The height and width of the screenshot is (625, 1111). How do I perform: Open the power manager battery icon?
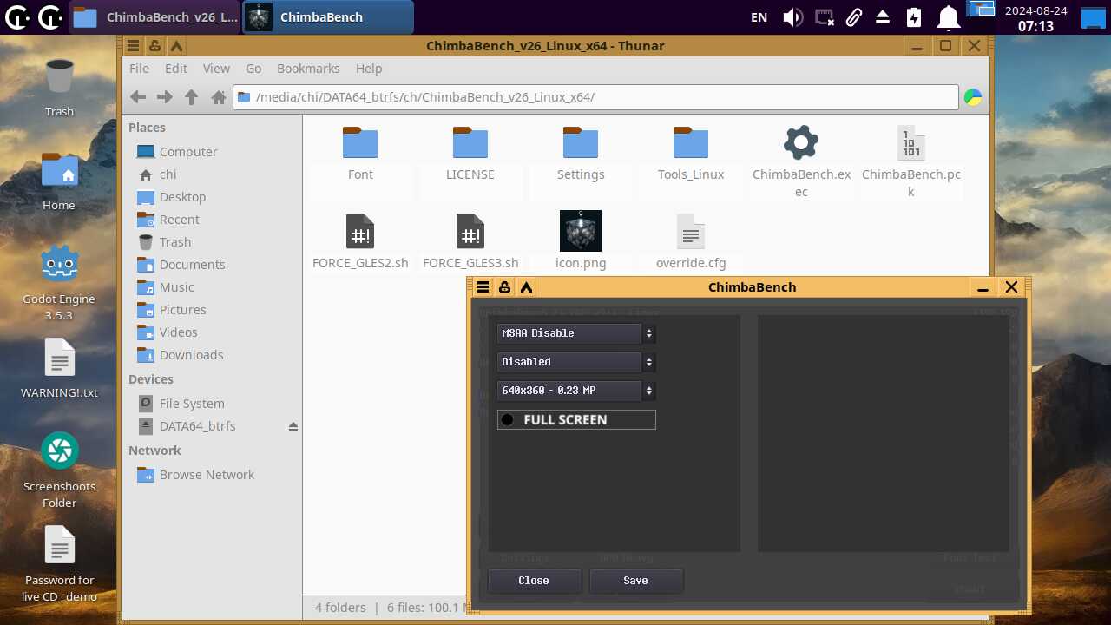click(x=914, y=17)
